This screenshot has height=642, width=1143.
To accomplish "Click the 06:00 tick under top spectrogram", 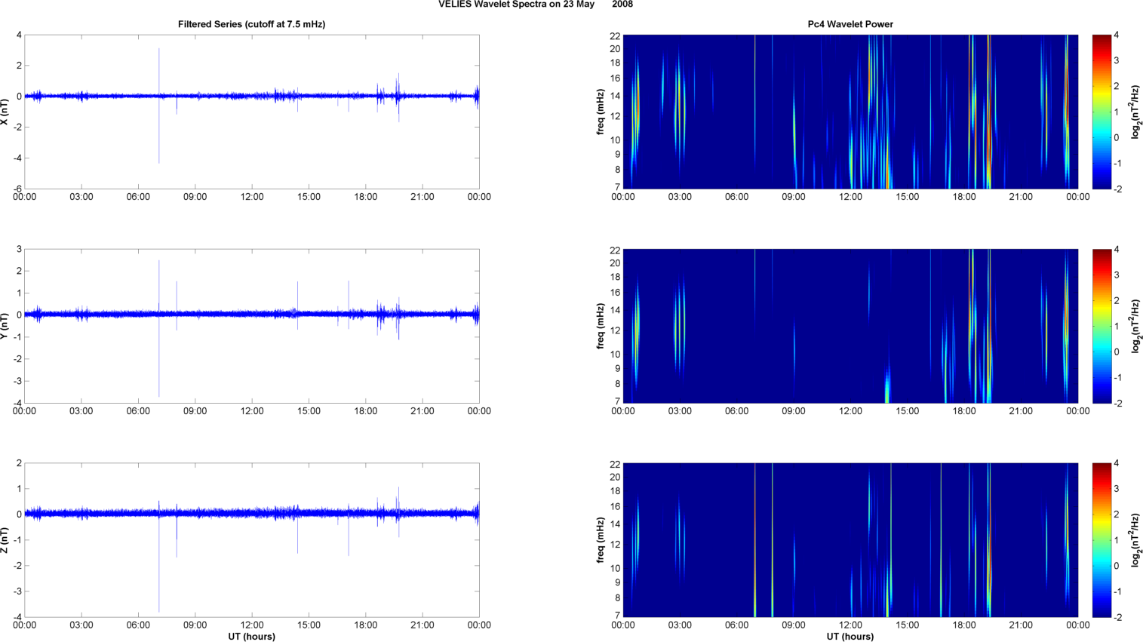I will click(737, 197).
